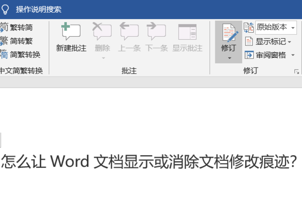Open the 原始版本 markup view combo box

(276, 28)
